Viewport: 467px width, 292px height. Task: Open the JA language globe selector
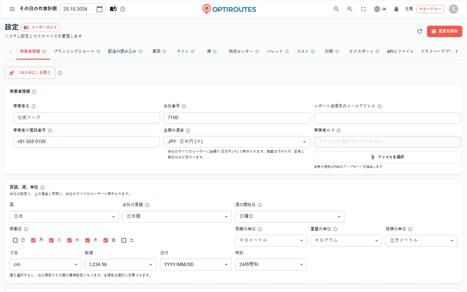pos(380,9)
